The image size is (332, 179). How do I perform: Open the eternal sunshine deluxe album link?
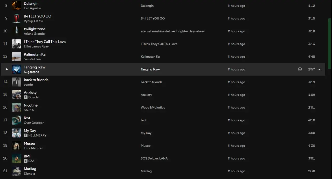tap(173, 31)
